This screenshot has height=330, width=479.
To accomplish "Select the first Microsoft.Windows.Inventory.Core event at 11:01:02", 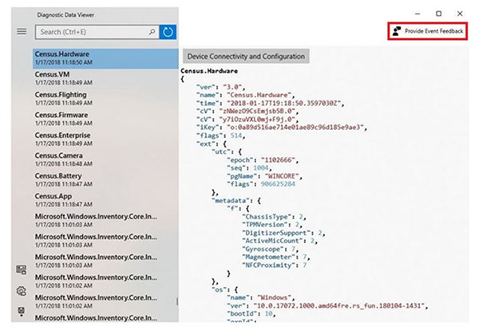I will click(105, 281).
